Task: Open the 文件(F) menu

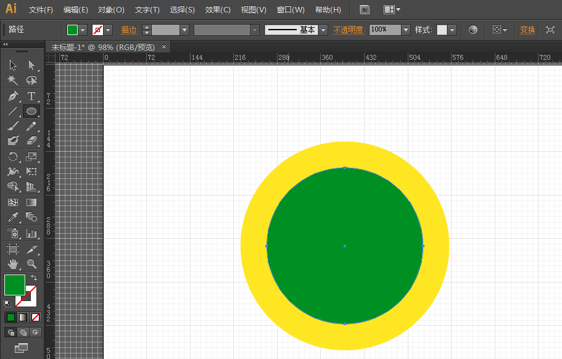Action: [41, 10]
